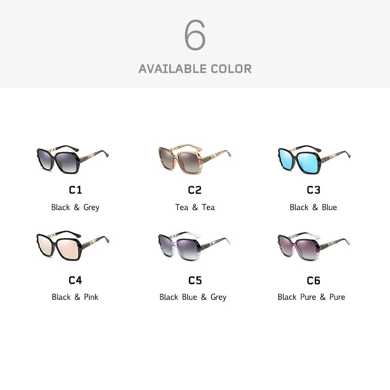390x390 pixels.
Task: Choose the C6 purple frame sunglasses
Action: point(314,247)
